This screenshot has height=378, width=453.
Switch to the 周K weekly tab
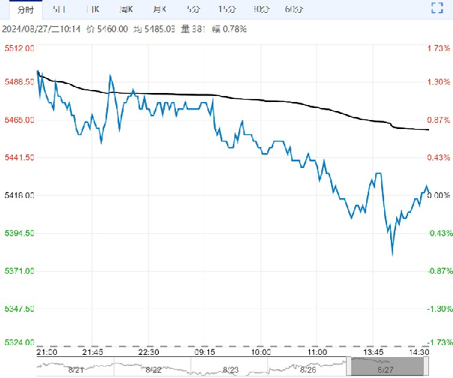click(126, 9)
